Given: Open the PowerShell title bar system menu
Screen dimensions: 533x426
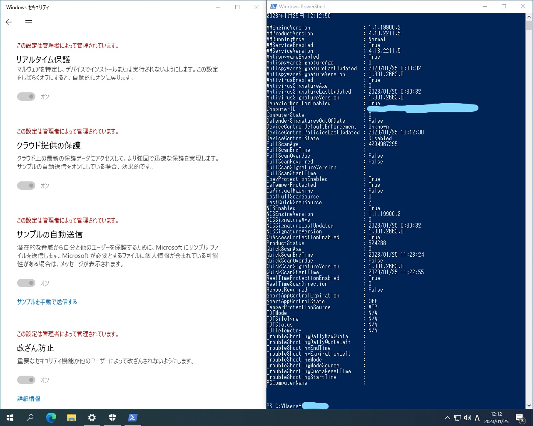Looking at the screenshot, I should click(x=274, y=6).
